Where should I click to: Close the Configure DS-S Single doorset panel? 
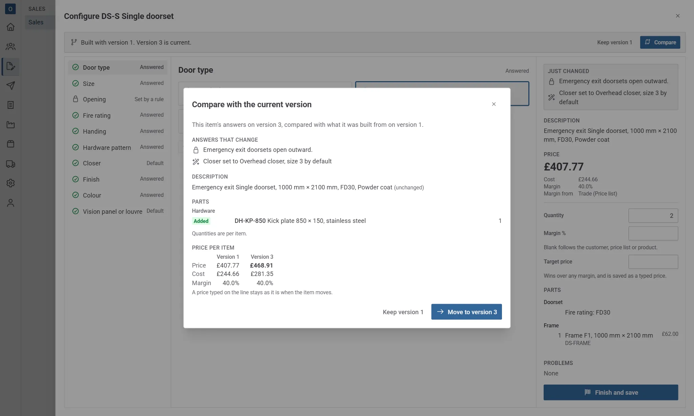click(678, 16)
